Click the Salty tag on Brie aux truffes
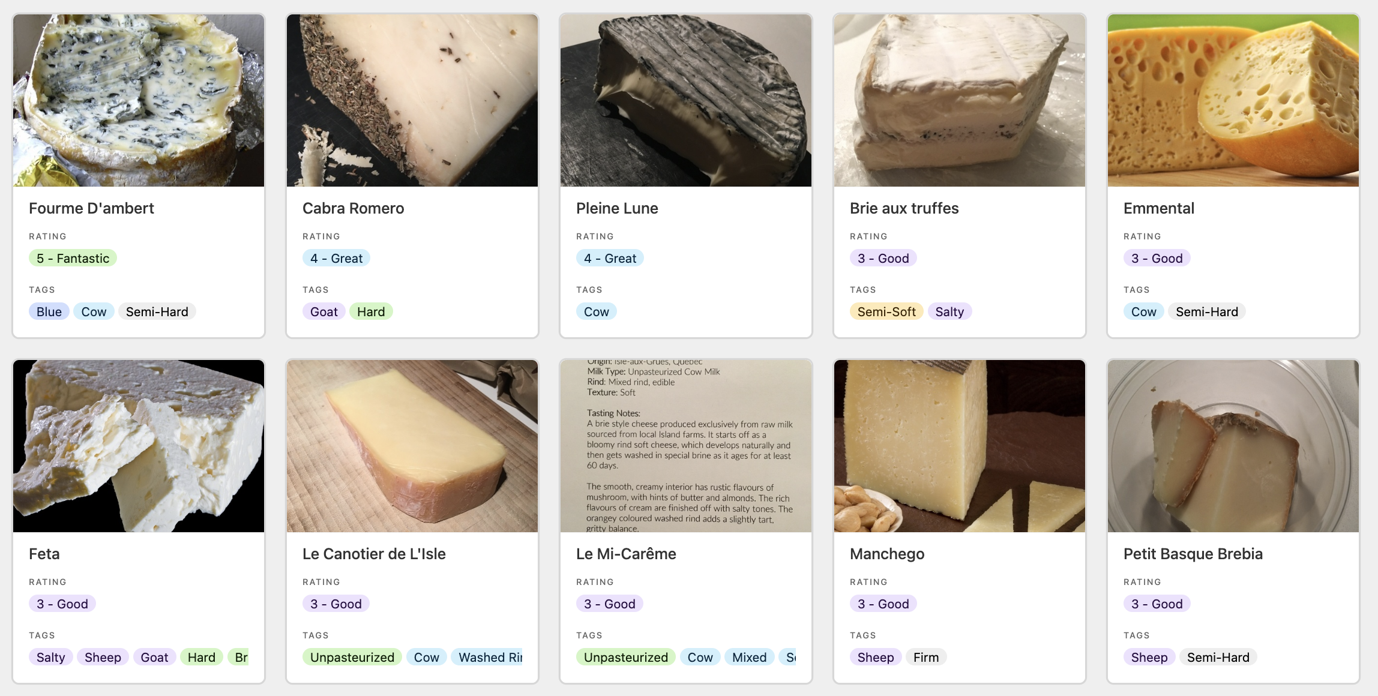 click(949, 312)
